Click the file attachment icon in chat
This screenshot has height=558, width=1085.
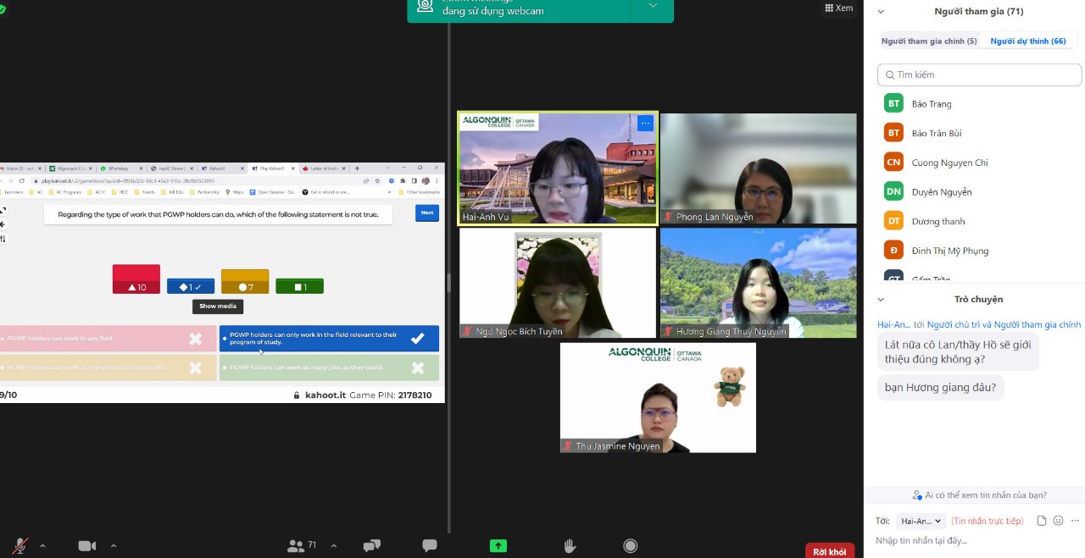tap(1042, 521)
